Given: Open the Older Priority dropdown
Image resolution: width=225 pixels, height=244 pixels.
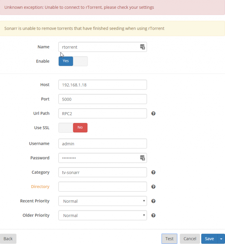Looking at the screenshot, I should tap(103, 215).
